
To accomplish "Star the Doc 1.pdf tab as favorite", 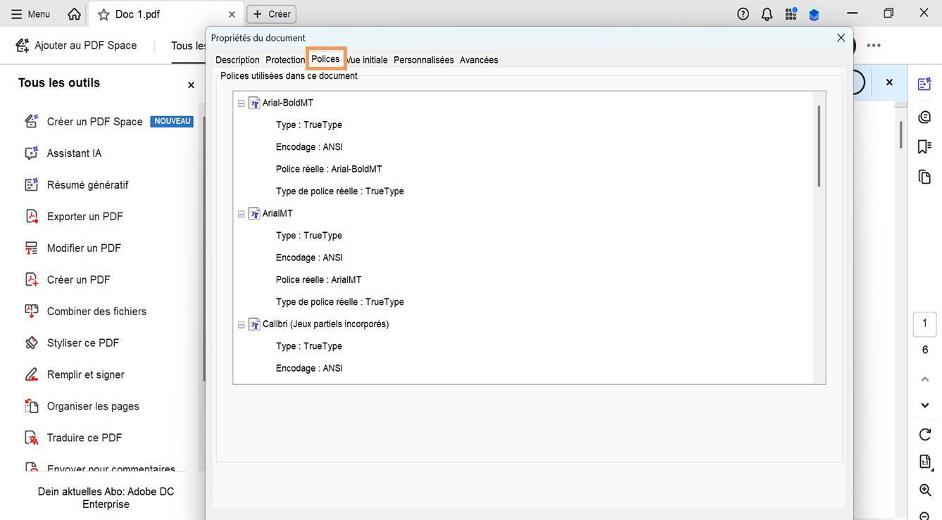I will coord(103,14).
